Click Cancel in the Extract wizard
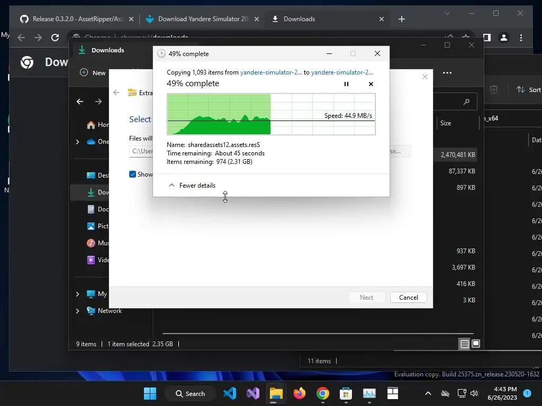Image resolution: width=542 pixels, height=406 pixels. [408, 297]
